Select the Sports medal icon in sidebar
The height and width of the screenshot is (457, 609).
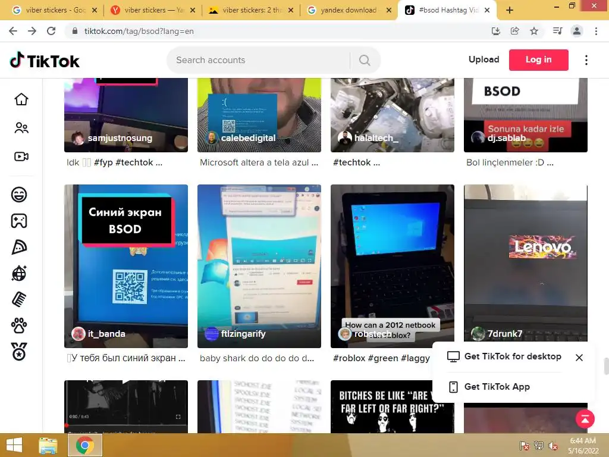coord(19,352)
